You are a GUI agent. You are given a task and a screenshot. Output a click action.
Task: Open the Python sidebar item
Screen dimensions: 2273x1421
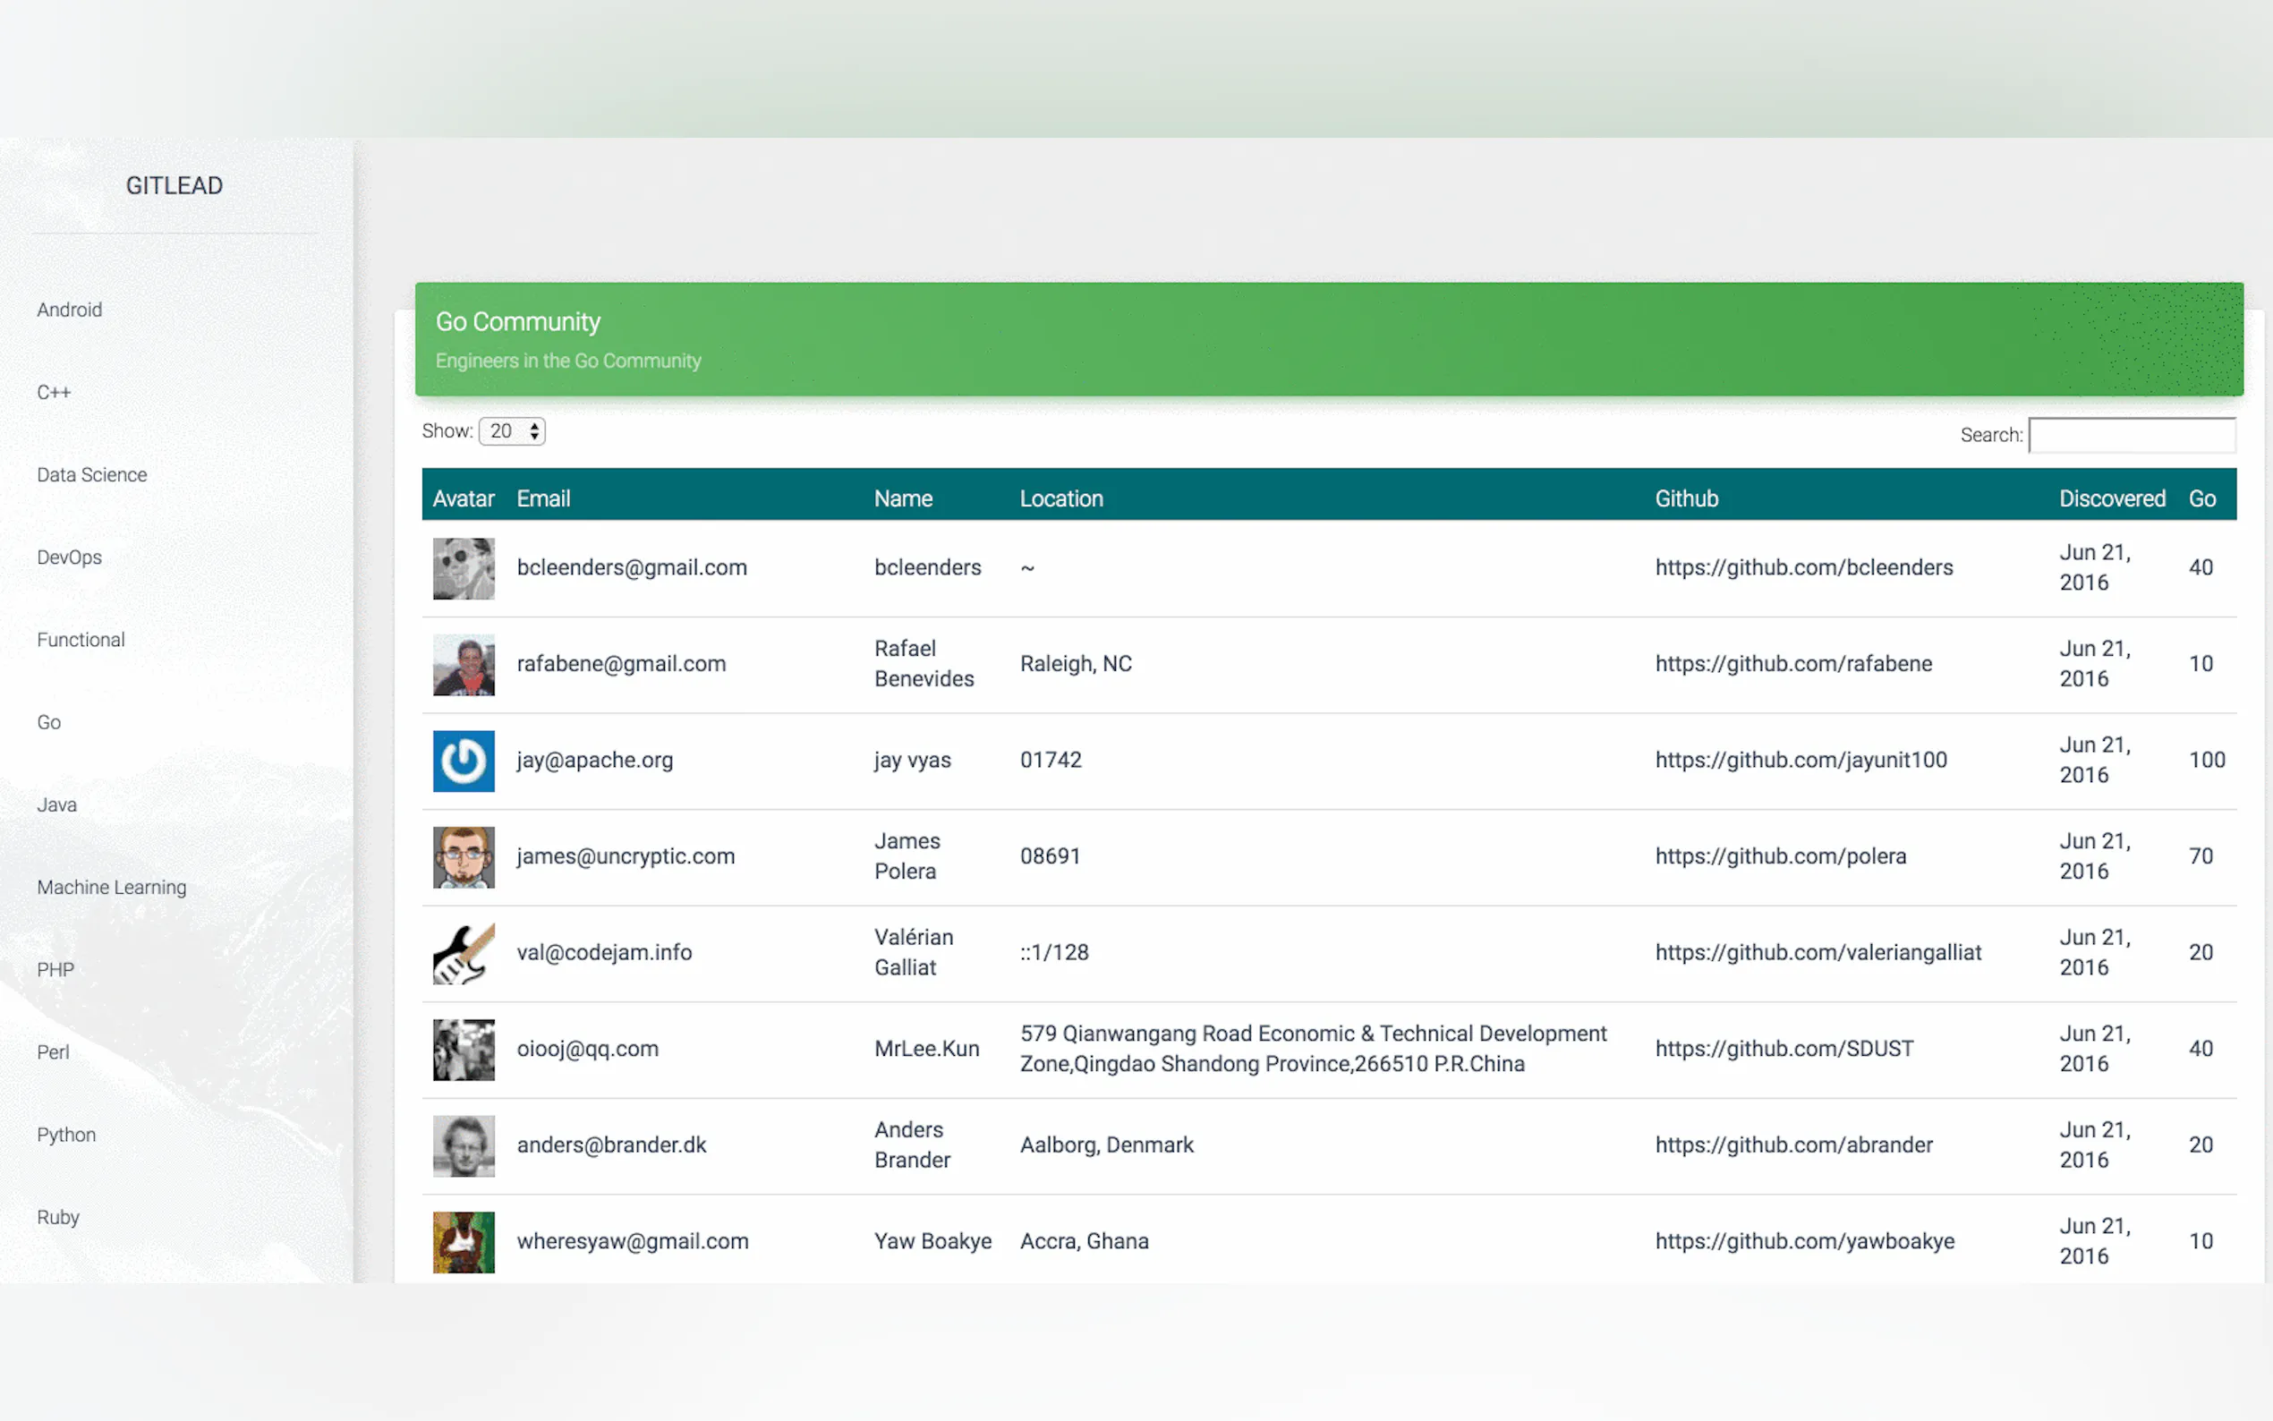point(67,1135)
